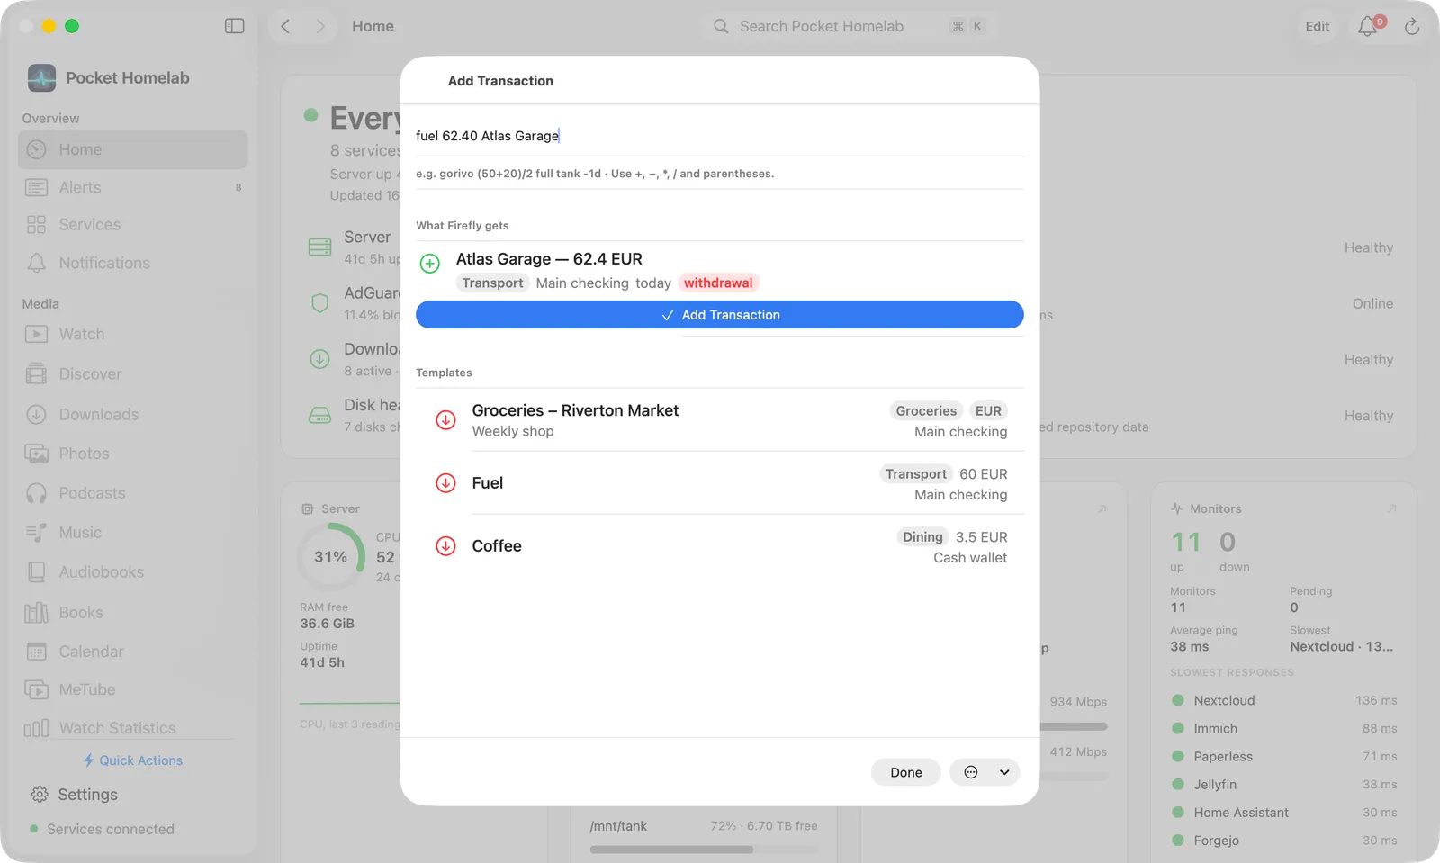Select the Fuel template row
The width and height of the screenshot is (1440, 863).
point(720,483)
